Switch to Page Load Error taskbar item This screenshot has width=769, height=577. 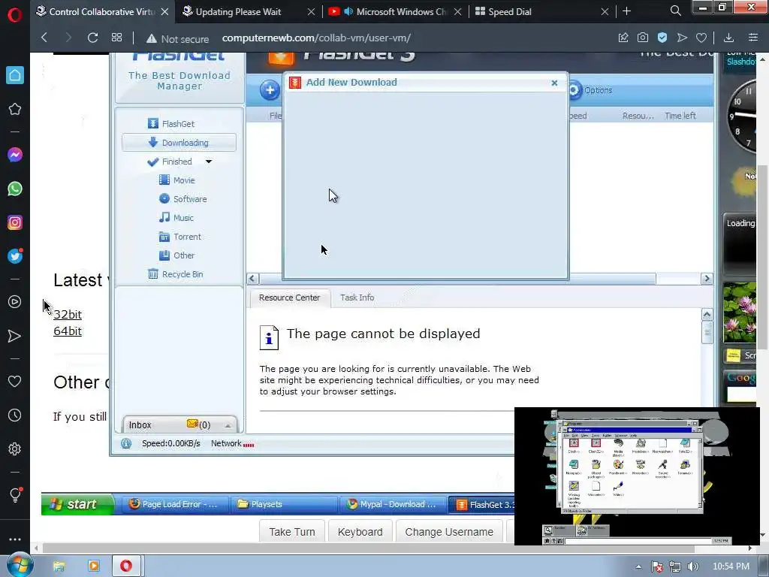pyautogui.click(x=173, y=504)
